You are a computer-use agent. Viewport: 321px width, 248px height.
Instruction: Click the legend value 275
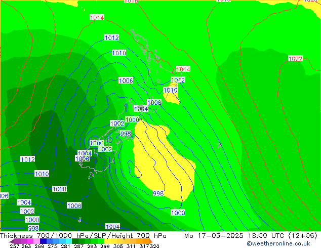[53, 246]
